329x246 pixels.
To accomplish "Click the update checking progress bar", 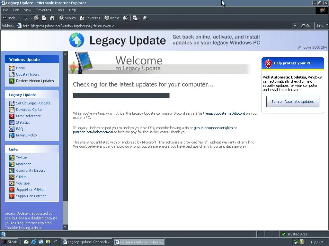I will click(x=121, y=95).
